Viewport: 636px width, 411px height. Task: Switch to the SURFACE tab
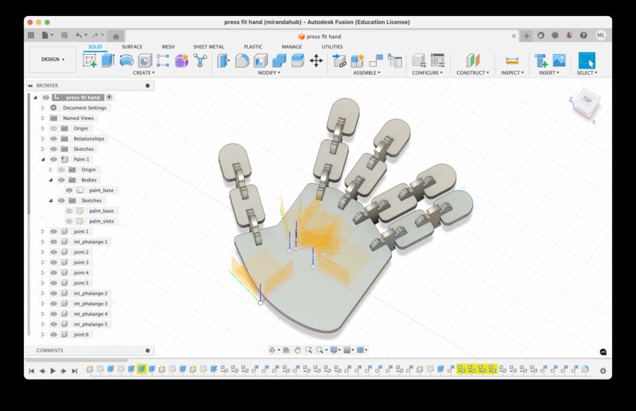132,47
